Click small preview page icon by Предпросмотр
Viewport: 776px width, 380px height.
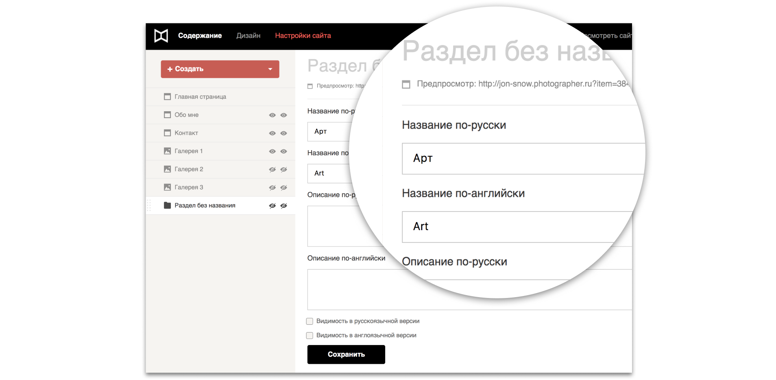click(310, 86)
